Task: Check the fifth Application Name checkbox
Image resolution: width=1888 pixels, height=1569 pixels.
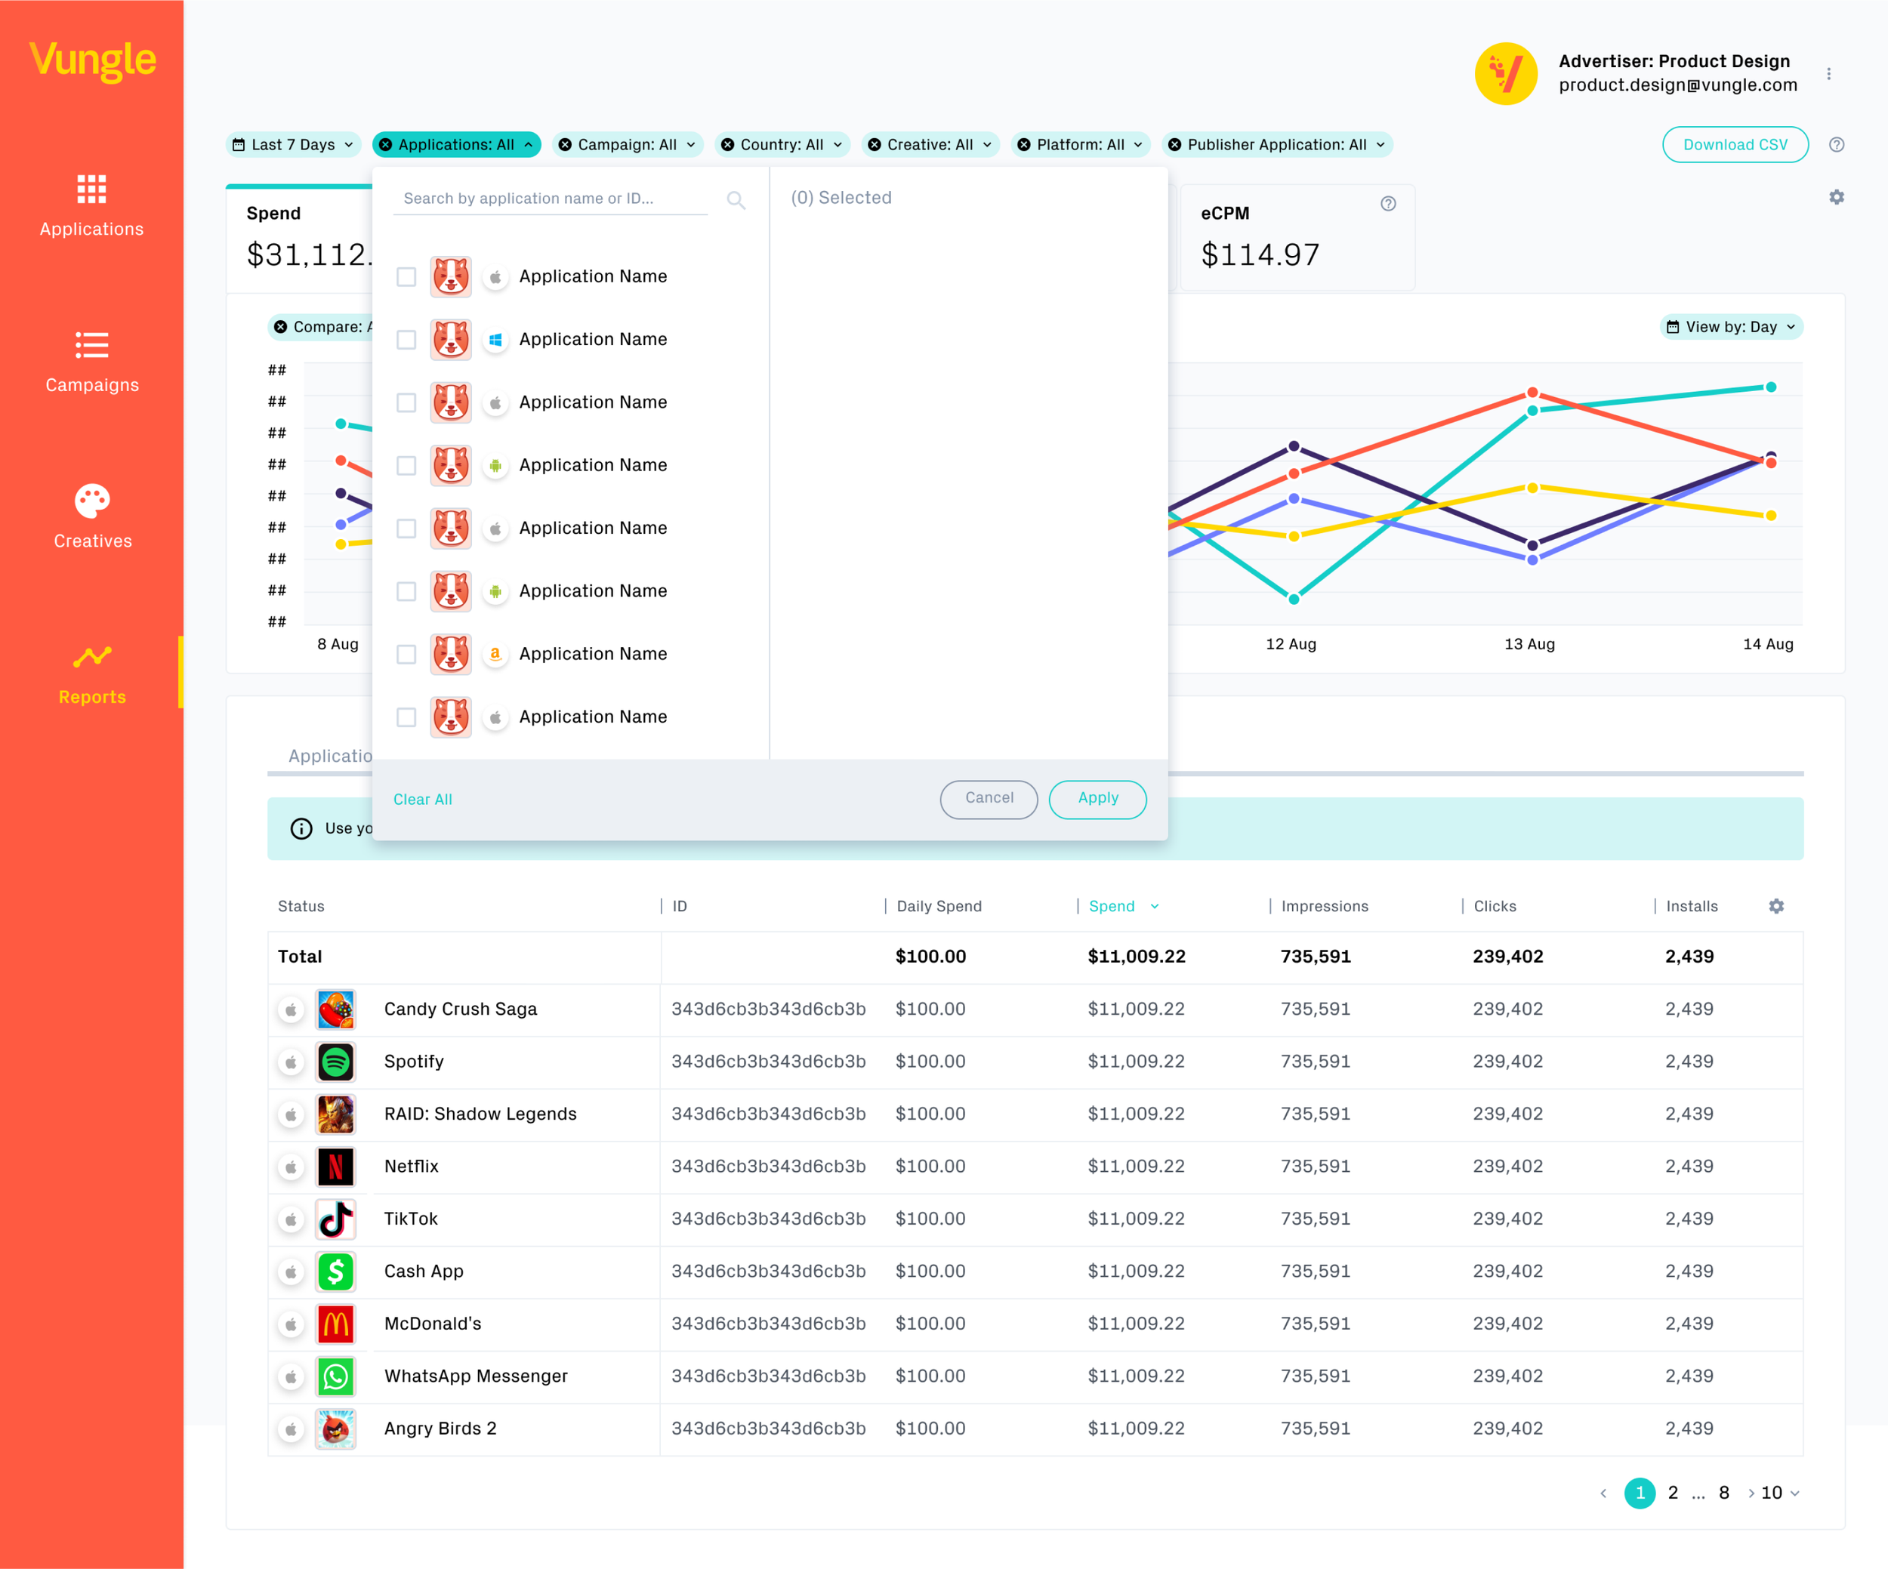Action: click(406, 529)
